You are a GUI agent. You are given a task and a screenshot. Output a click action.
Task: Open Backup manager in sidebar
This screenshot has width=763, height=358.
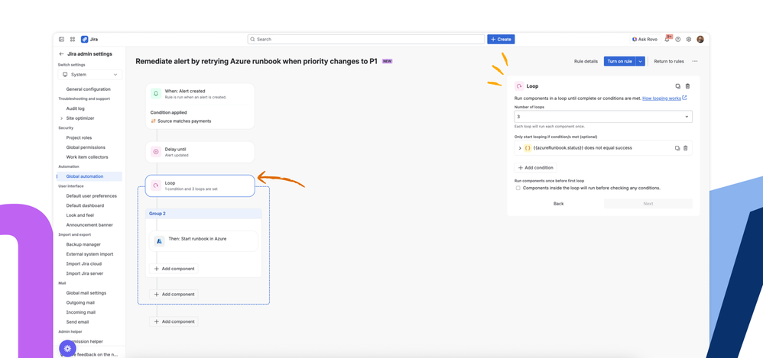click(83, 244)
